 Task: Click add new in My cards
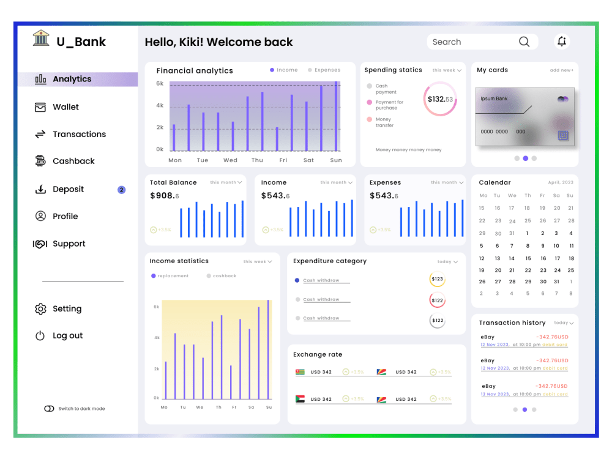coord(561,70)
